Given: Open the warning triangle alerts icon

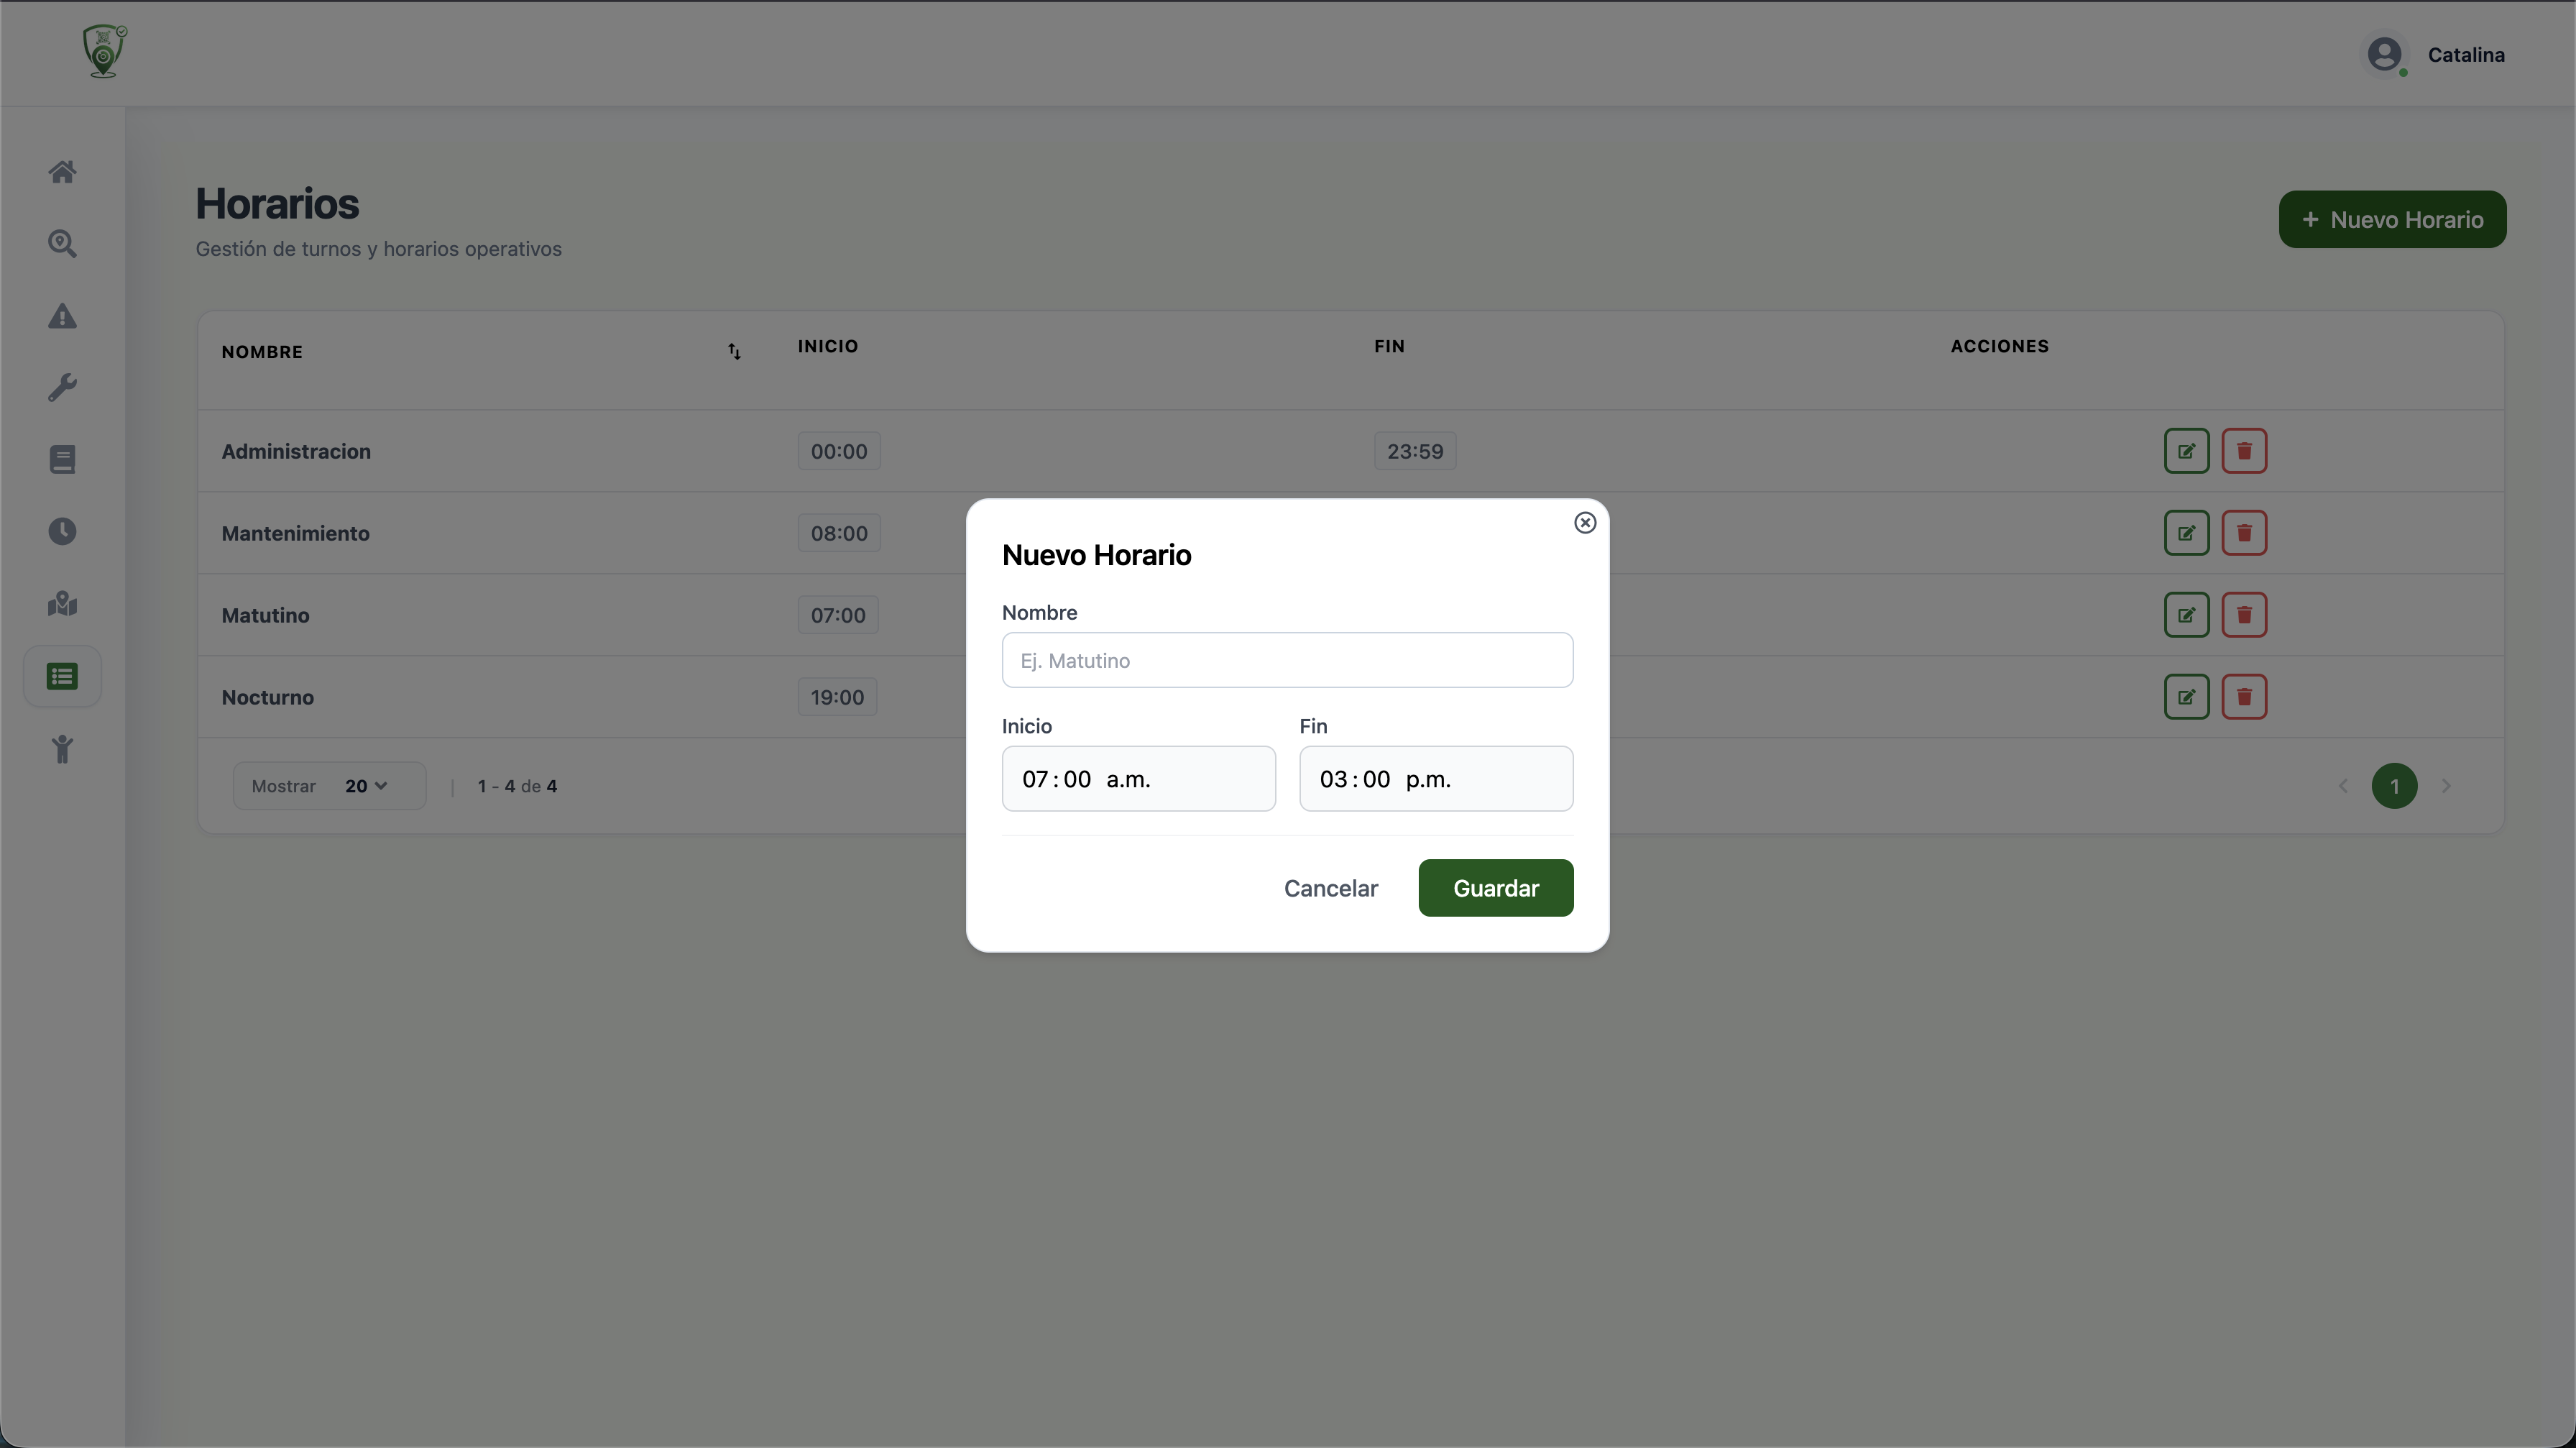Looking at the screenshot, I should click(x=62, y=316).
